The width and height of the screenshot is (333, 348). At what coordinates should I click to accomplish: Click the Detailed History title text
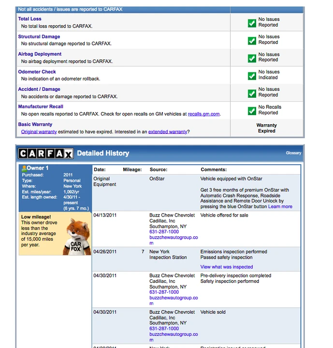tap(103, 153)
